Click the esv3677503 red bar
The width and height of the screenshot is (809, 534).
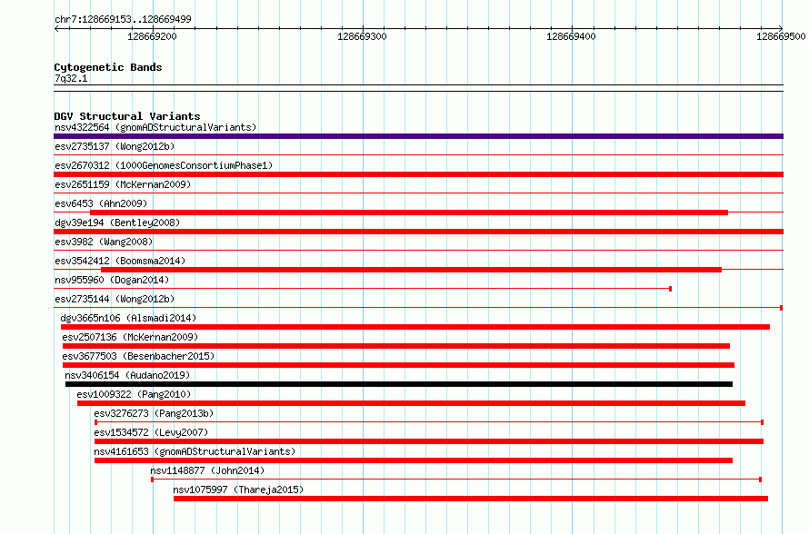[x=398, y=365]
